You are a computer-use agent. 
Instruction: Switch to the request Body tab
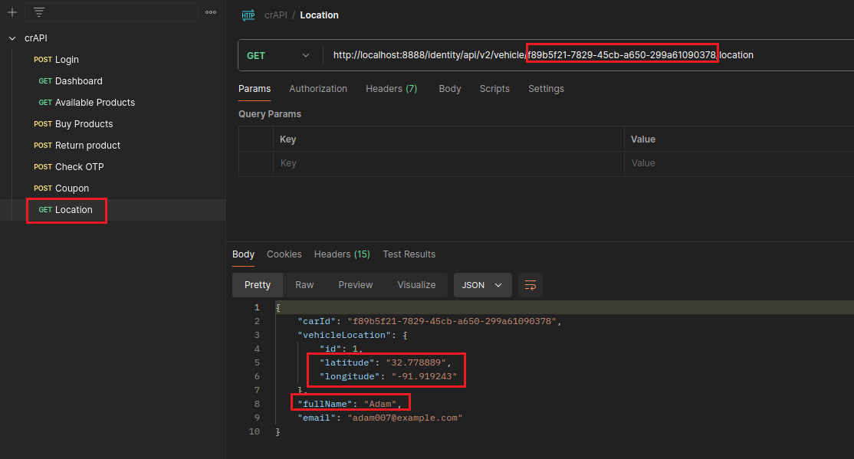coord(450,89)
